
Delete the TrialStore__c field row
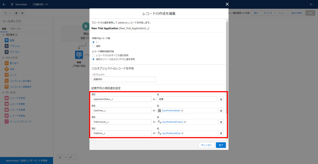tap(221, 133)
